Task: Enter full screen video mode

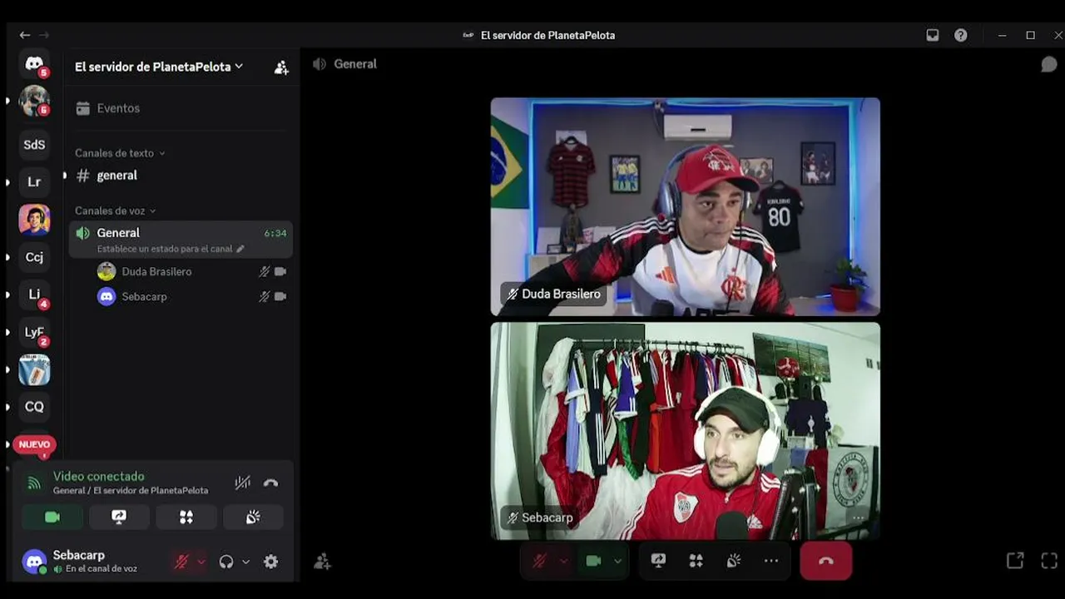Action: click(x=1049, y=561)
